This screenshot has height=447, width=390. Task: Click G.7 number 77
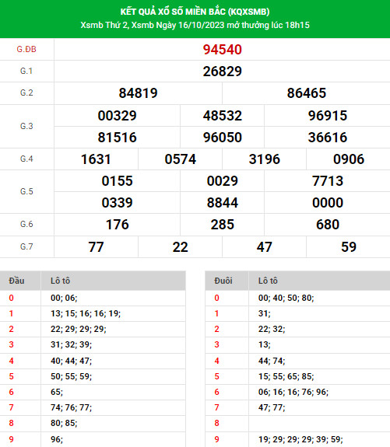pos(96,247)
